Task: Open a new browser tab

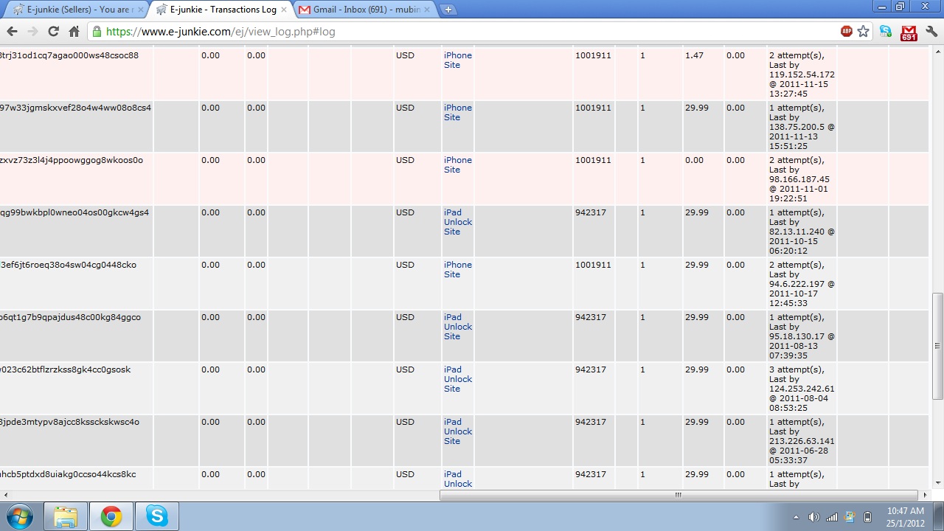Action: pyautogui.click(x=448, y=10)
